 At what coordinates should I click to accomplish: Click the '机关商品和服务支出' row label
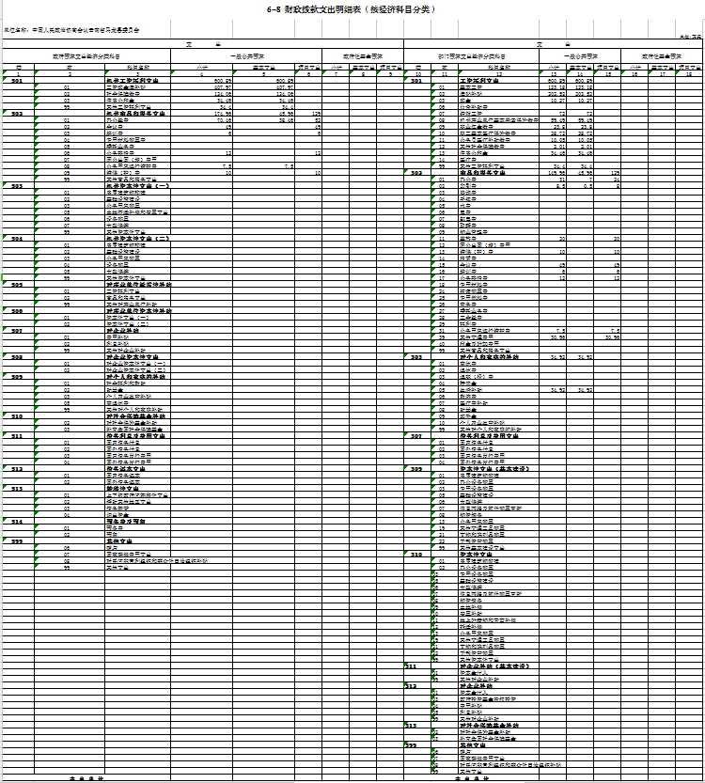click(138, 113)
